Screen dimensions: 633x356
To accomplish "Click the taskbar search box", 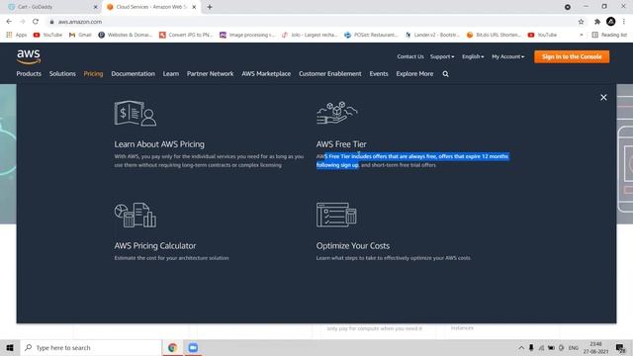I will [x=91, y=347].
